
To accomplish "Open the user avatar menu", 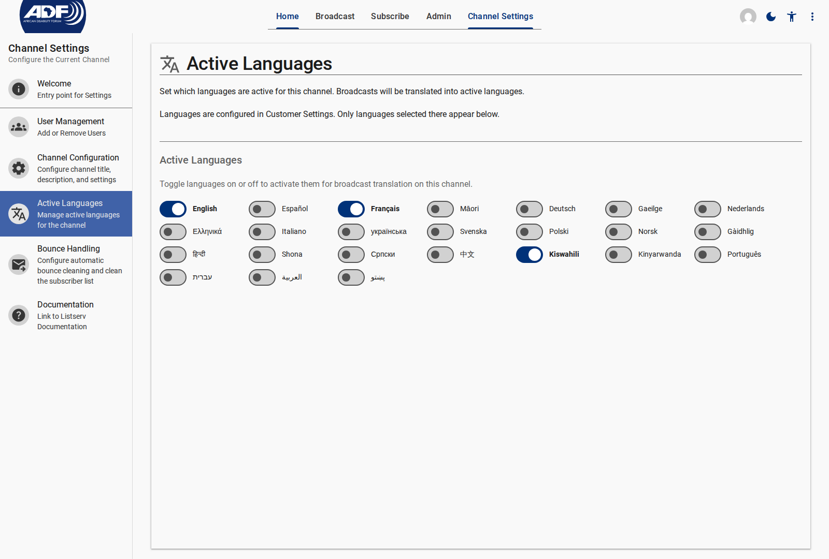I will click(x=748, y=17).
